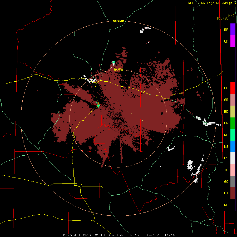Click the 'ND' legend label

pyautogui.click(x=226, y=205)
